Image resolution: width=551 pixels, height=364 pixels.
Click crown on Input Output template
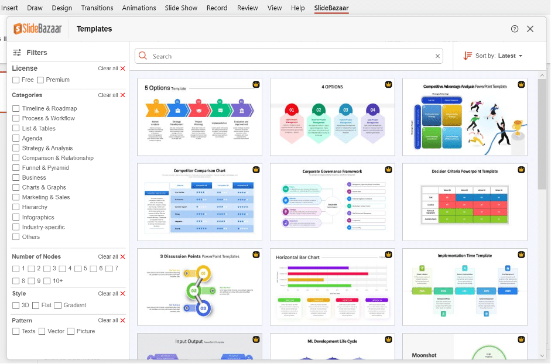click(x=256, y=339)
